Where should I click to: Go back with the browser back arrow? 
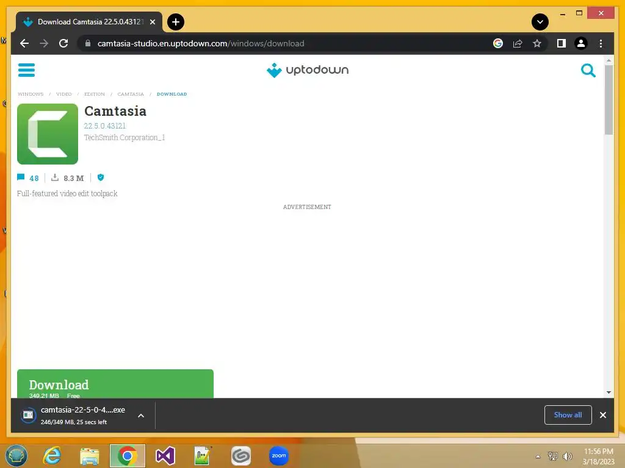24,43
